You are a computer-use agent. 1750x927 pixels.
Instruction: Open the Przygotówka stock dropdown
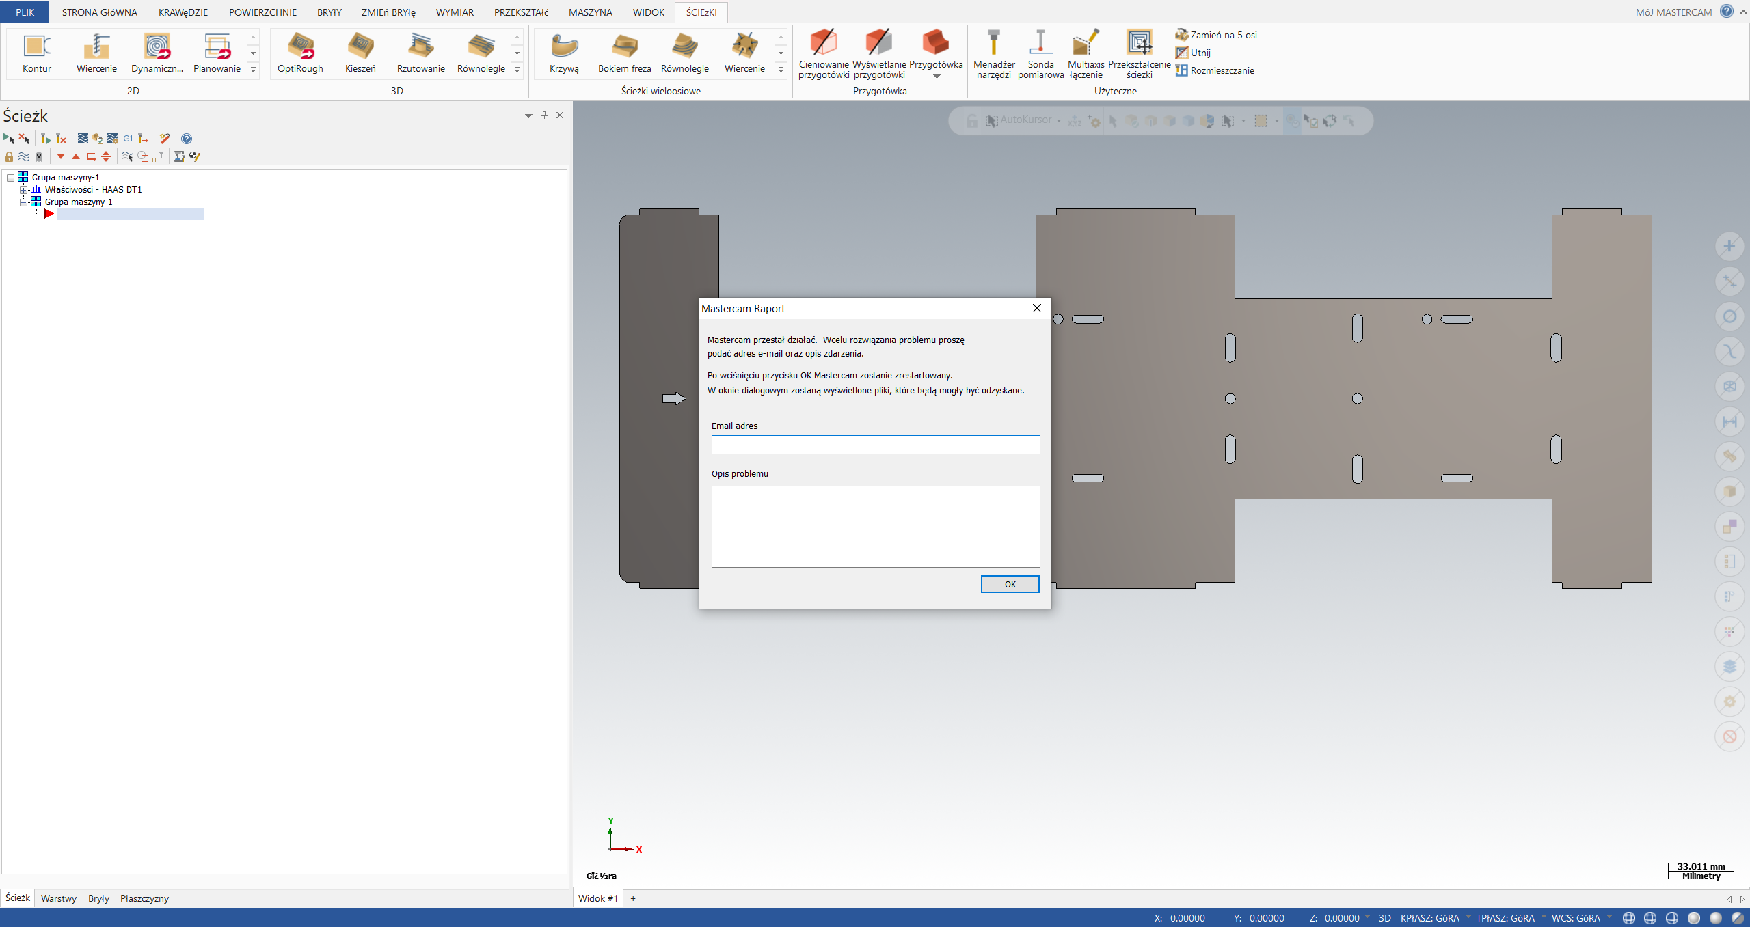[936, 76]
